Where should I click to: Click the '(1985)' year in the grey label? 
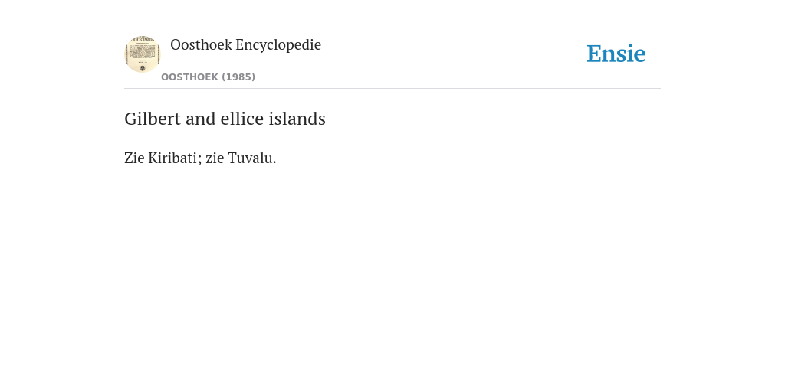click(x=238, y=77)
